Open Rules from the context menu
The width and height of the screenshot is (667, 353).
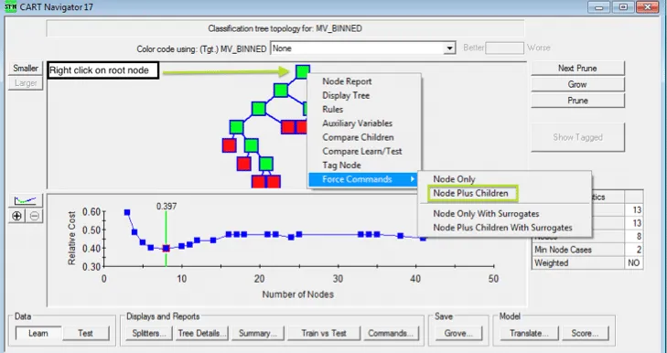pyautogui.click(x=333, y=110)
